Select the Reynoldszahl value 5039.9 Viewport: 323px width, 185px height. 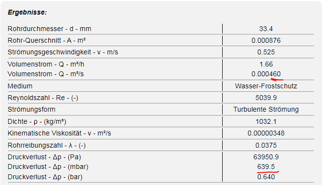(266, 98)
